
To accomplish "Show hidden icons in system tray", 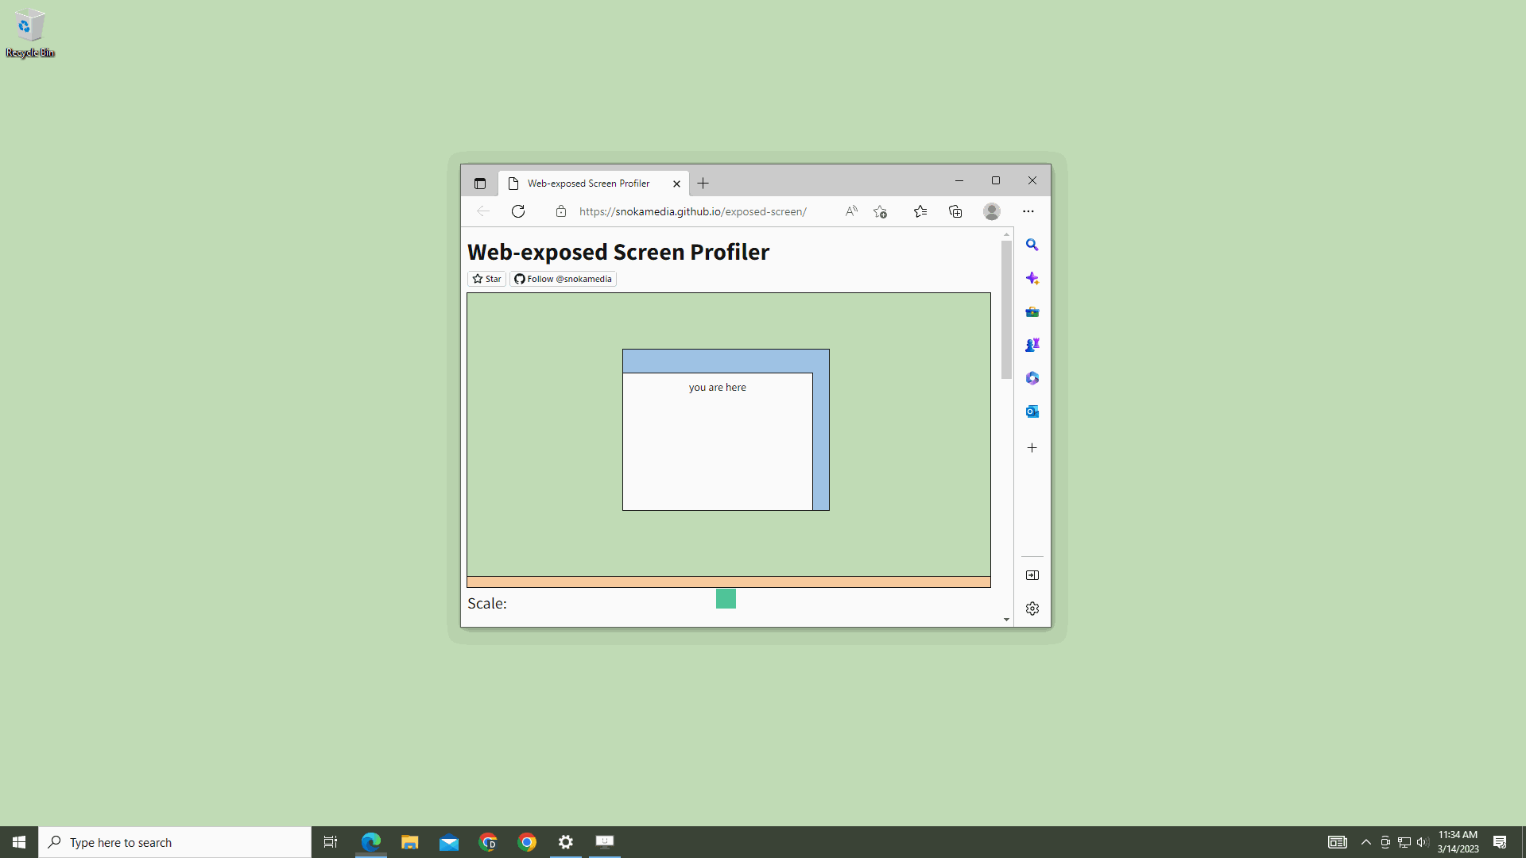I will pyautogui.click(x=1365, y=842).
